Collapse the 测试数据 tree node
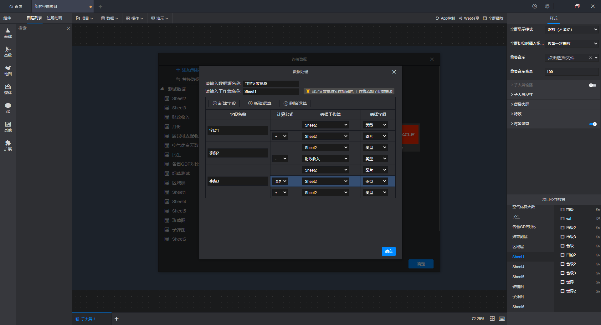 point(162,89)
